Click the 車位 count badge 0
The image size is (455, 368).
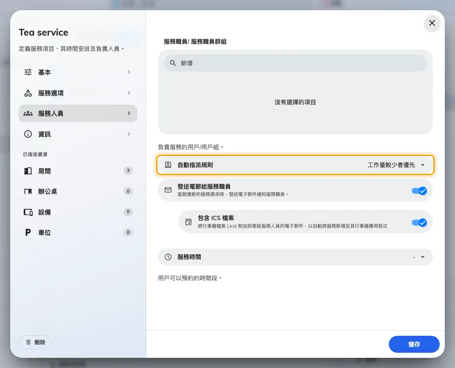(128, 232)
